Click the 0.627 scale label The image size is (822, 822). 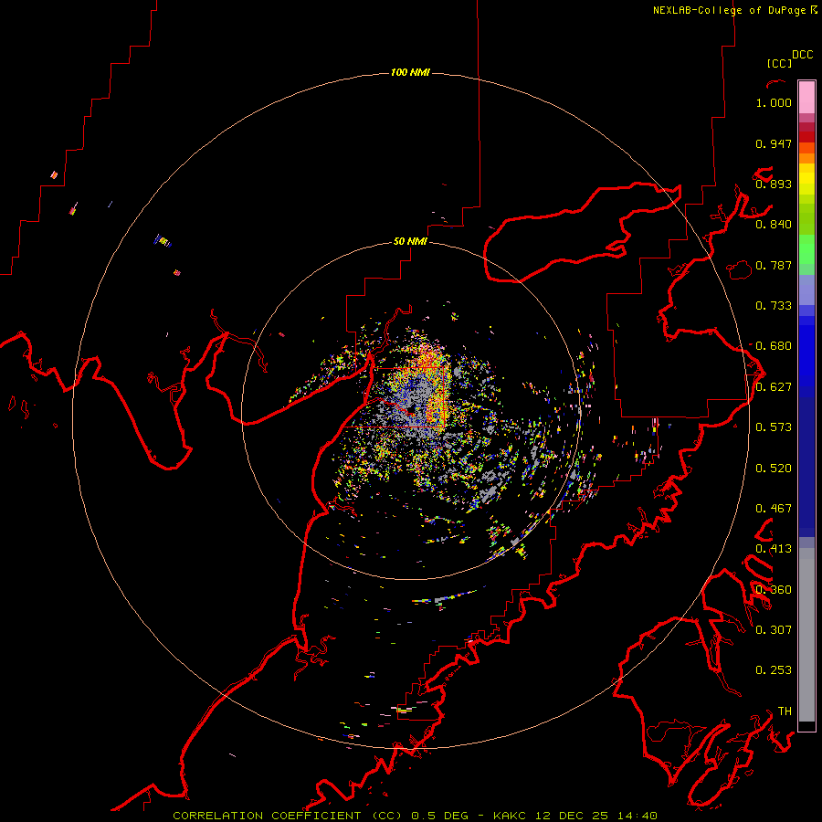pyautogui.click(x=774, y=387)
